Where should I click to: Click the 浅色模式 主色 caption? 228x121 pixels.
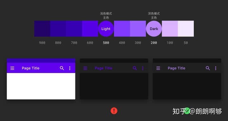pos(106,15)
